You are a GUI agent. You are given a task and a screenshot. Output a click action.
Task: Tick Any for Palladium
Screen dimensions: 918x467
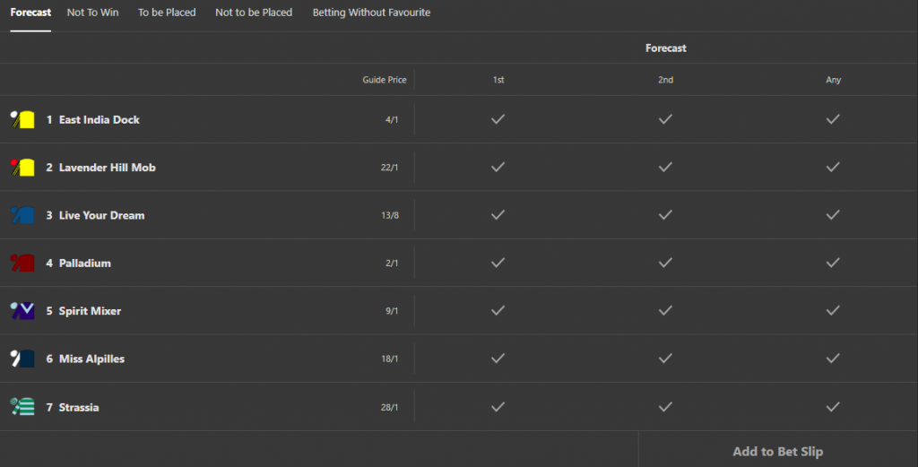point(833,264)
